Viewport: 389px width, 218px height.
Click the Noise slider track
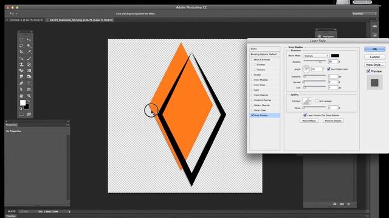[x=315, y=107]
